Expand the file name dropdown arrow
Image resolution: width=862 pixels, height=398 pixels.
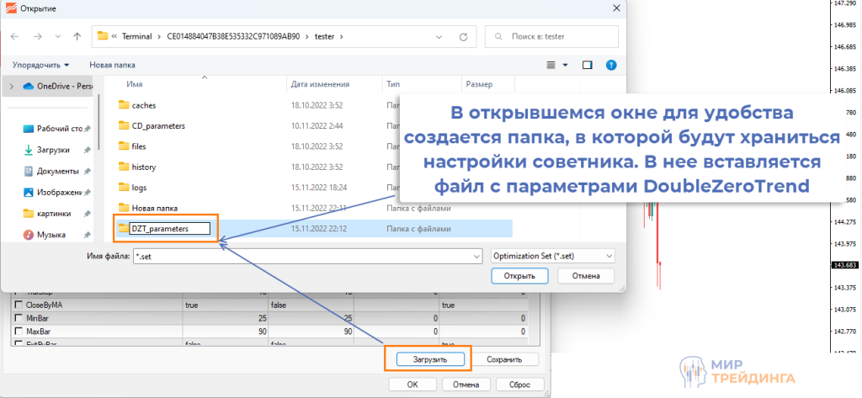(x=476, y=256)
